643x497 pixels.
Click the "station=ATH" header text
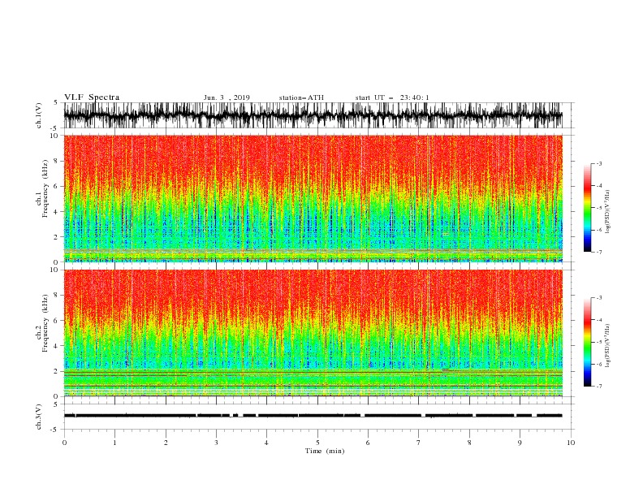coord(301,97)
